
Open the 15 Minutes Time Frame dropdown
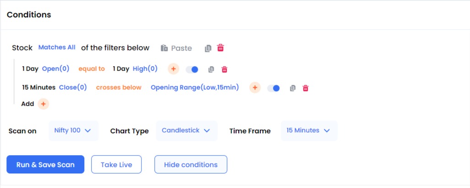pos(308,131)
